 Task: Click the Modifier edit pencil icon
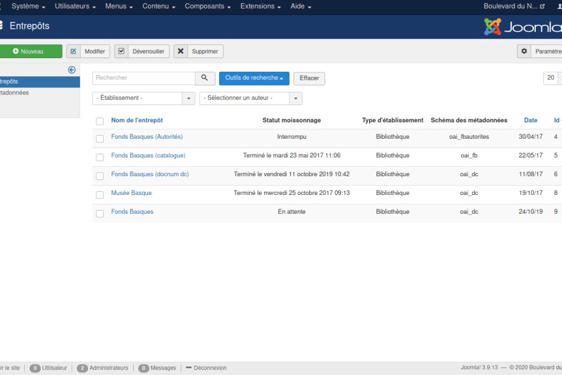(74, 51)
